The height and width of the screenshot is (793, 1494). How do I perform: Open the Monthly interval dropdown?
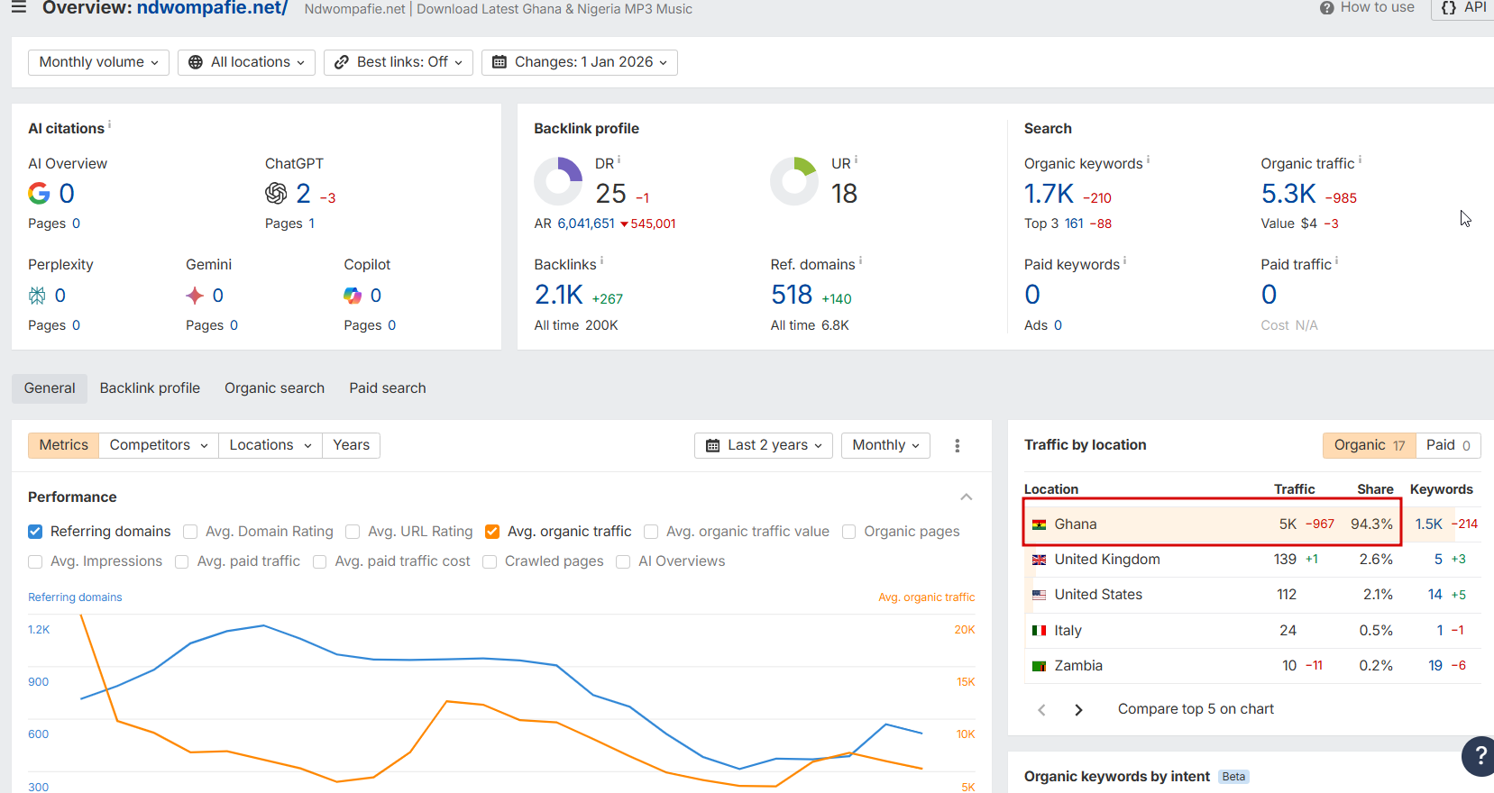tap(885, 445)
